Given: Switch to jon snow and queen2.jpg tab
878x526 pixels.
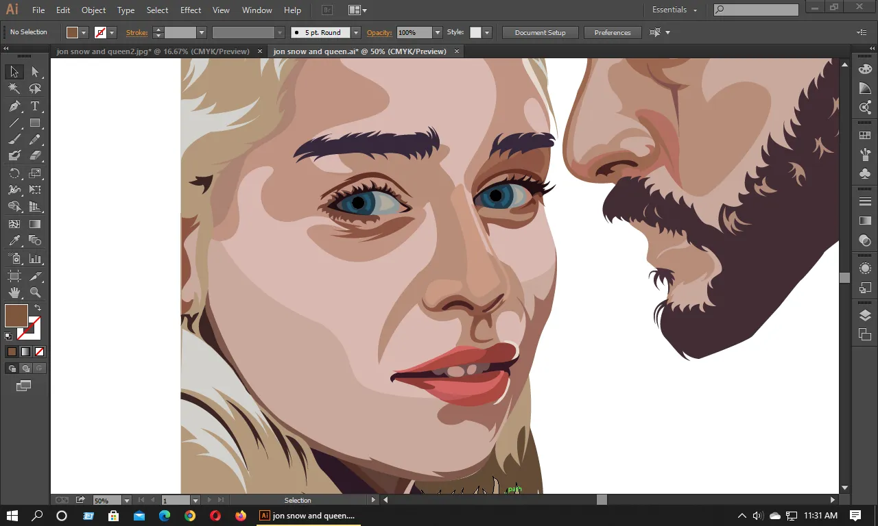Looking at the screenshot, I should [153, 51].
